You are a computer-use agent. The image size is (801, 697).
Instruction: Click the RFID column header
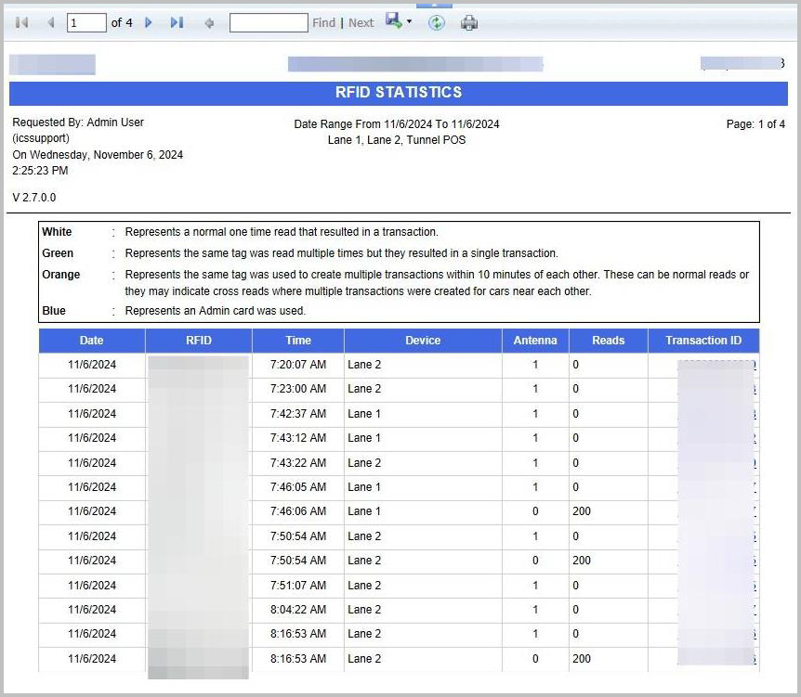(199, 341)
